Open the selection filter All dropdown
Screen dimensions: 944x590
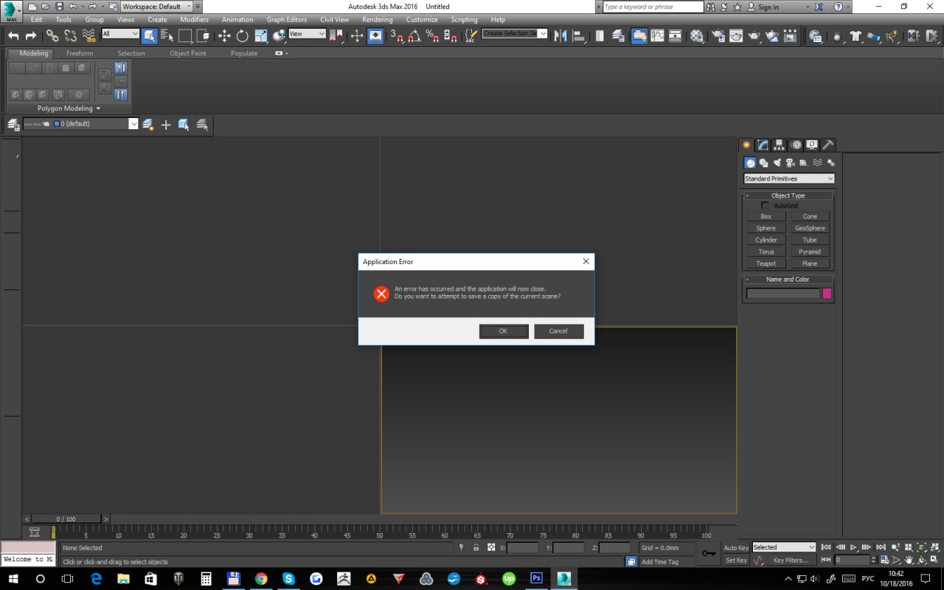click(x=120, y=34)
